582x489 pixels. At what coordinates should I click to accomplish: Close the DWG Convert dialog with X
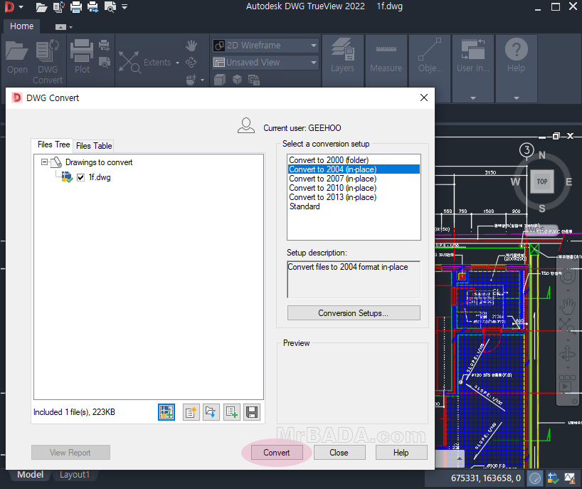tap(424, 98)
